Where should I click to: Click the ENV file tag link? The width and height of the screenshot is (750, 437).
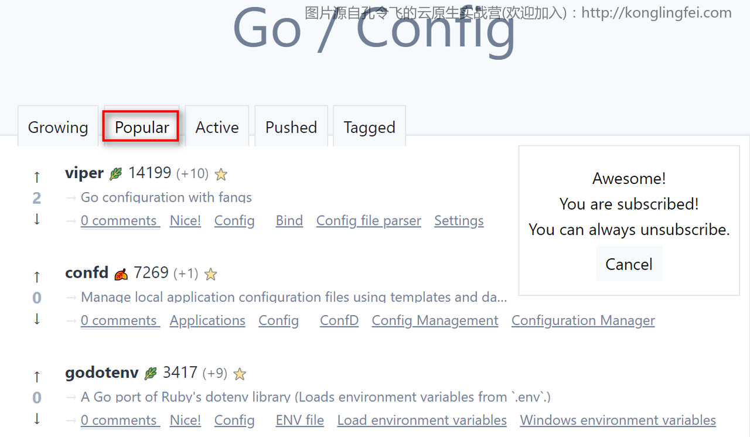click(x=299, y=420)
